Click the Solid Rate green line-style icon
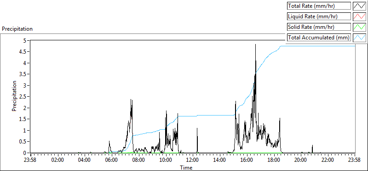Image resolution: width=368 pixels, height=171 pixels. click(x=359, y=27)
